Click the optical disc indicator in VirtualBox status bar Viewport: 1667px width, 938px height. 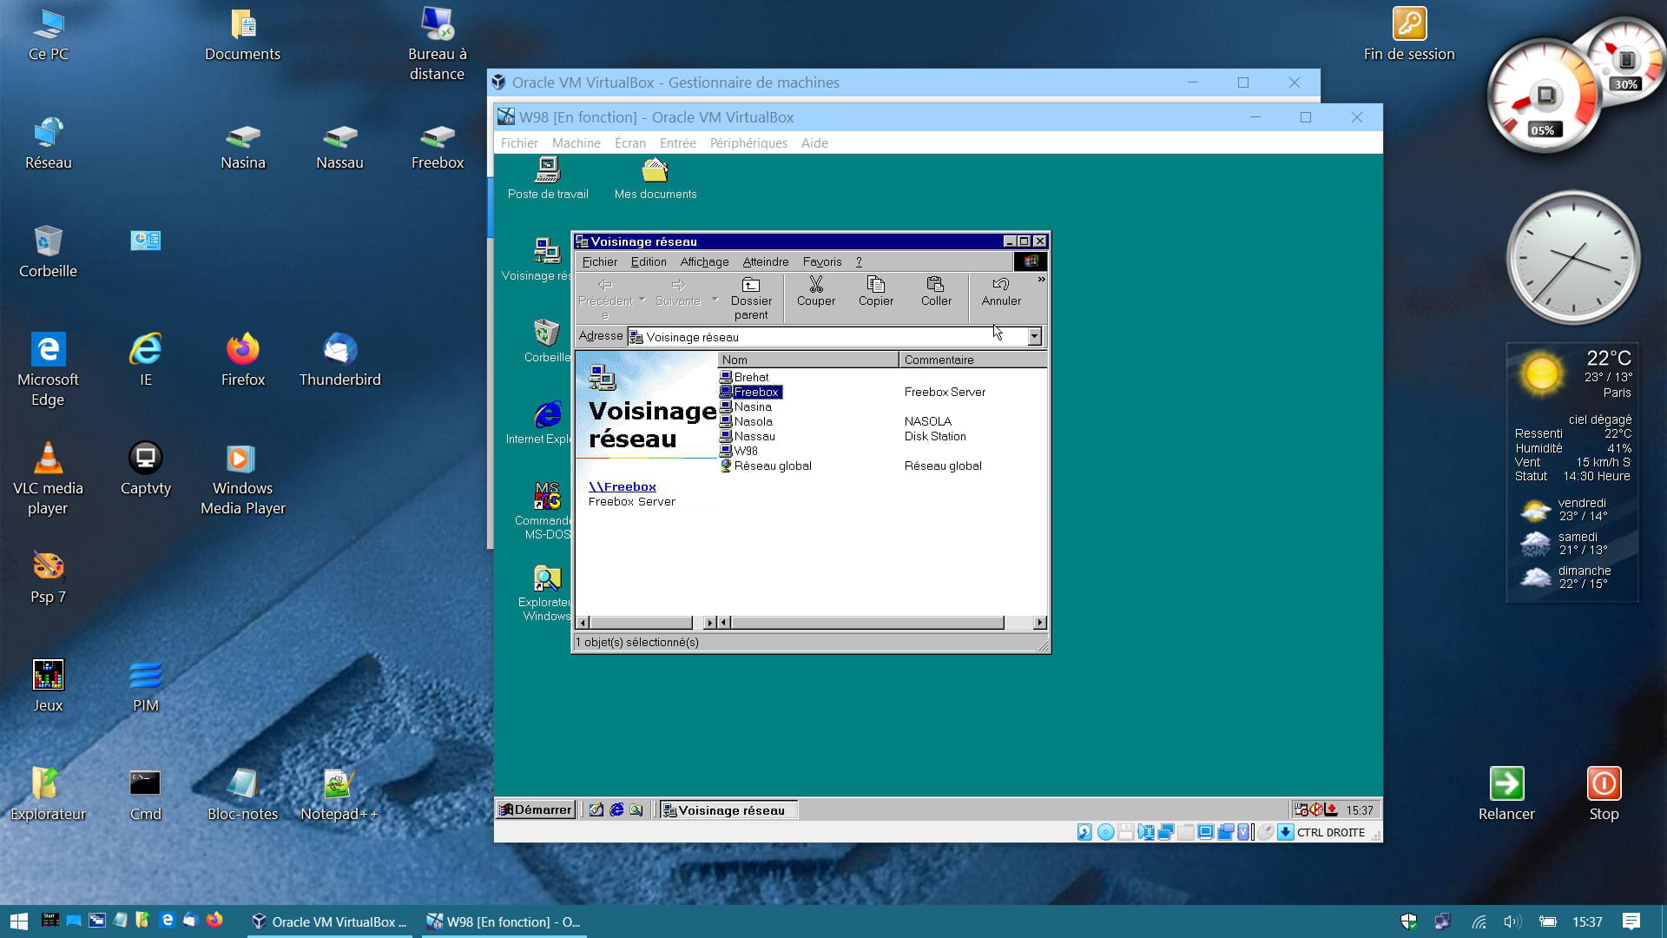point(1105,832)
